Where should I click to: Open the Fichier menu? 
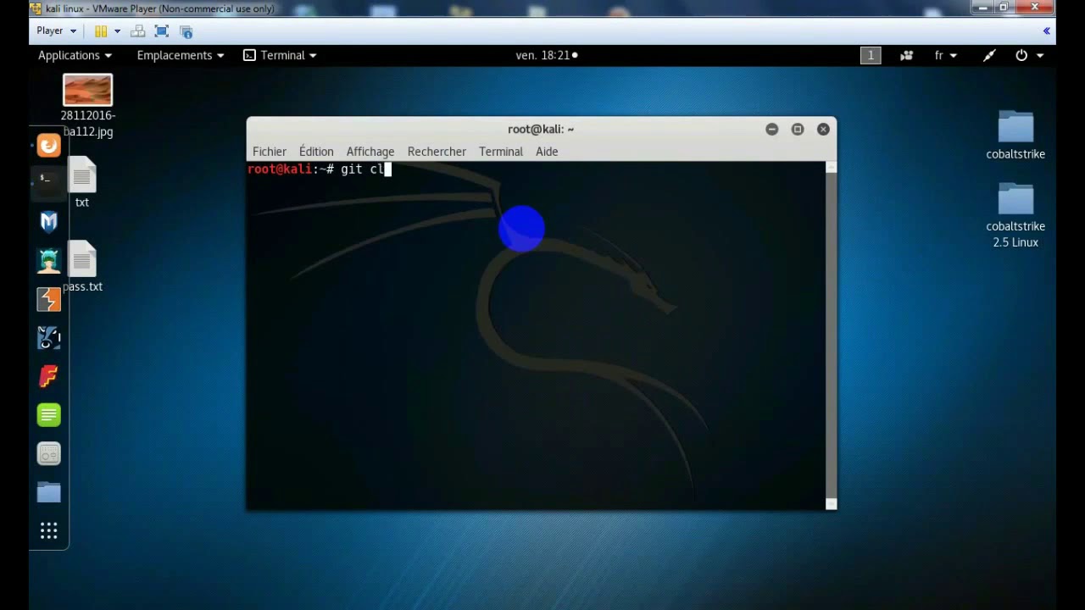tap(270, 152)
